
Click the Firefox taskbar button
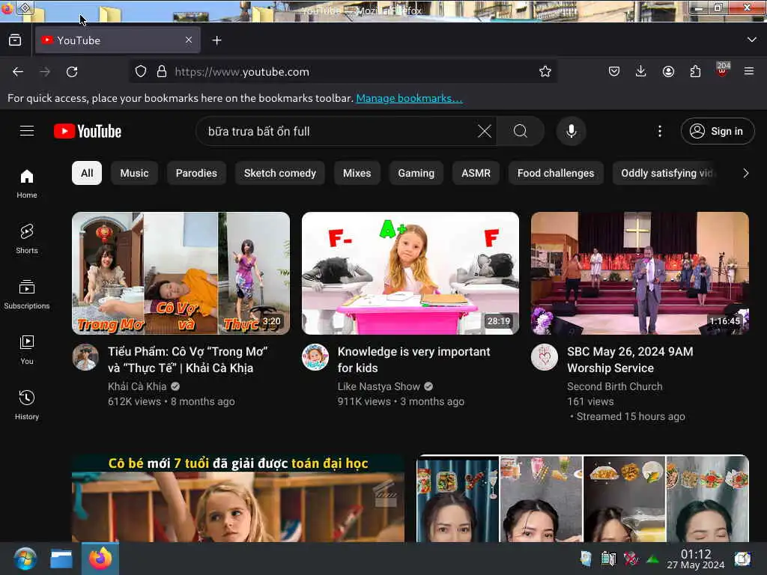coord(100,559)
